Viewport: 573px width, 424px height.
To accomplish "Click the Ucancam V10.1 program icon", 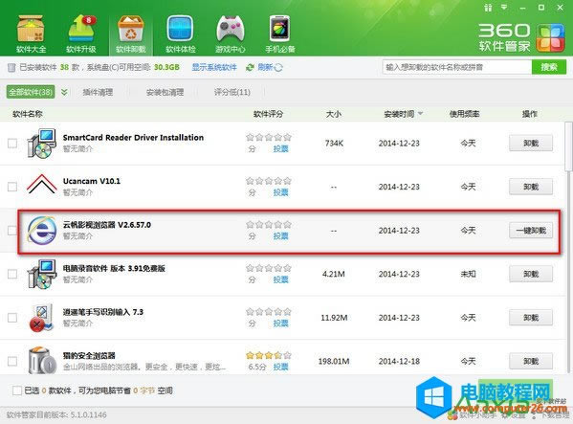I will click(42, 184).
